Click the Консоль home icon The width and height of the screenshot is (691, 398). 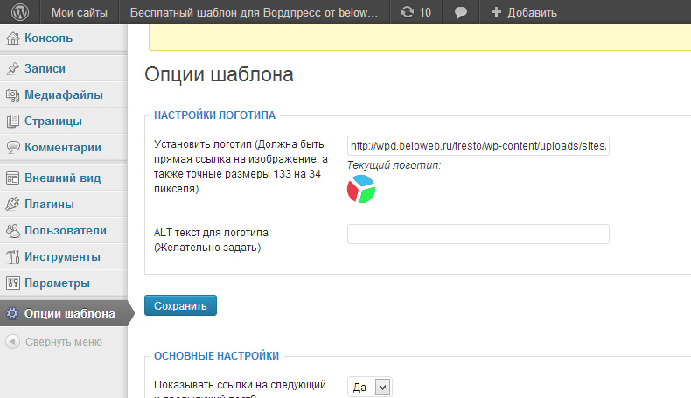12,38
